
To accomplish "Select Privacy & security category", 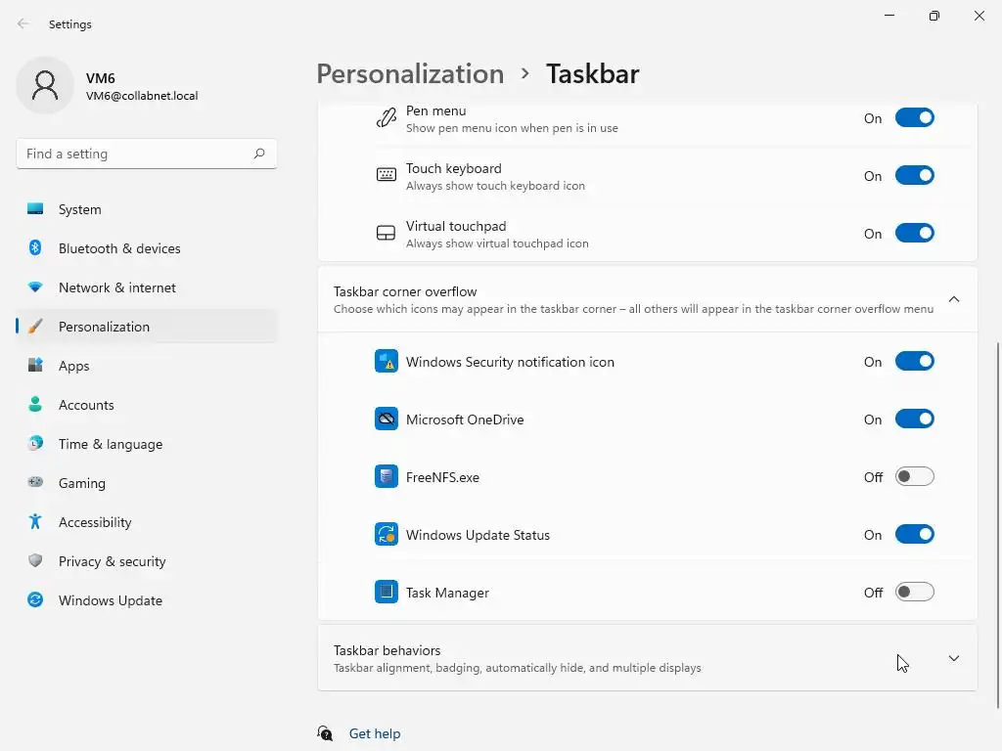I will point(112,561).
